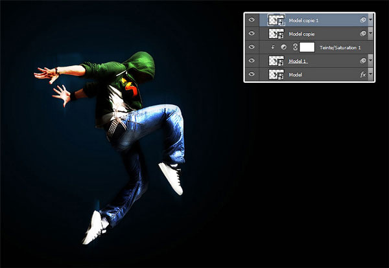
Task: Click the Model copie layer thumbnail
Action: [276, 34]
